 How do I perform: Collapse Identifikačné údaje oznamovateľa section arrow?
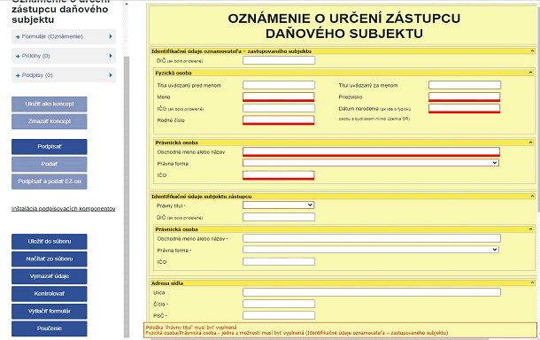[532, 51]
